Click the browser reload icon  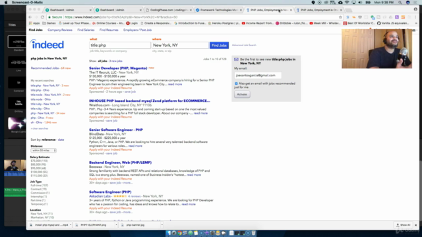(x=42, y=17)
